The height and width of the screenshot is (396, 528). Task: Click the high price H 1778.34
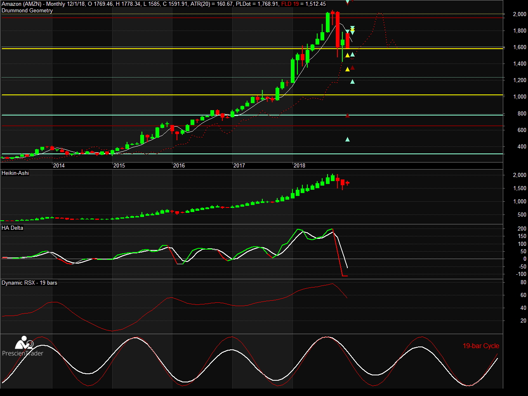(x=128, y=4)
